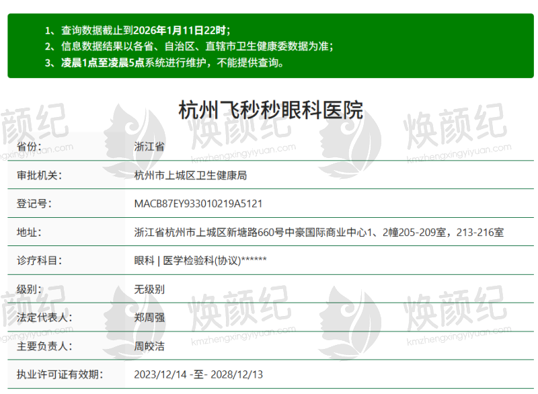Click the value 杭州市上城区卫生健康局
The width and height of the screenshot is (538, 394).
coord(190,175)
